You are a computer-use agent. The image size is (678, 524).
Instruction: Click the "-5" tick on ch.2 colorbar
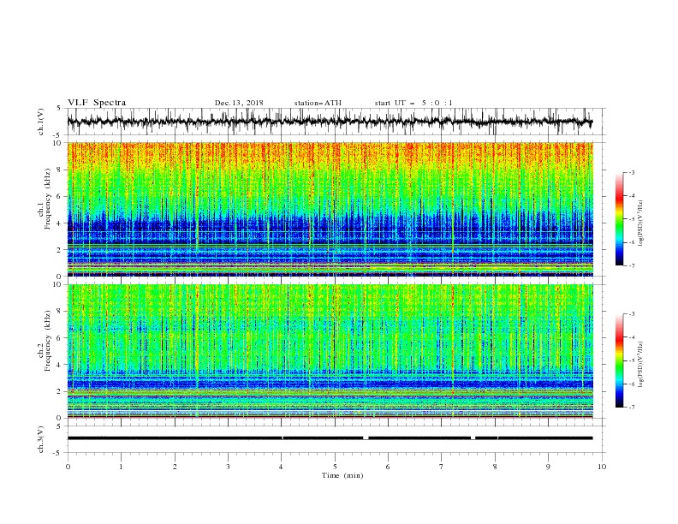(631, 360)
